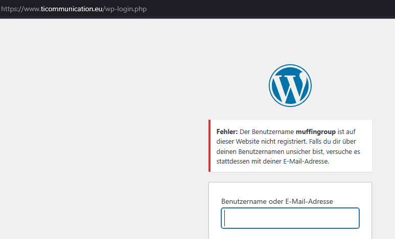395x239 pixels.
Task: Click the bold 'Fehler:' text in error notice
Action: (227, 131)
